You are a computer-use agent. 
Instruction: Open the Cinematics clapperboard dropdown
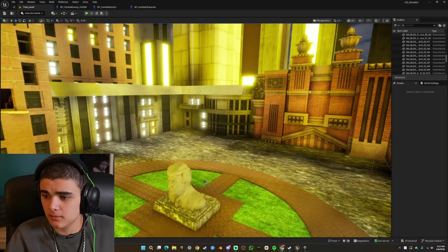73,13
